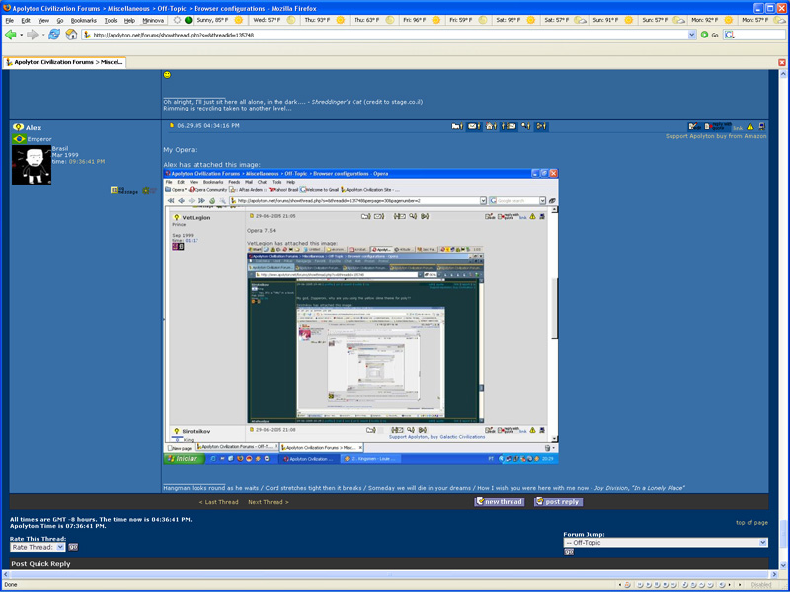790x592 pixels.
Task: Click the Home icon in navigation toolbar
Action: point(71,35)
